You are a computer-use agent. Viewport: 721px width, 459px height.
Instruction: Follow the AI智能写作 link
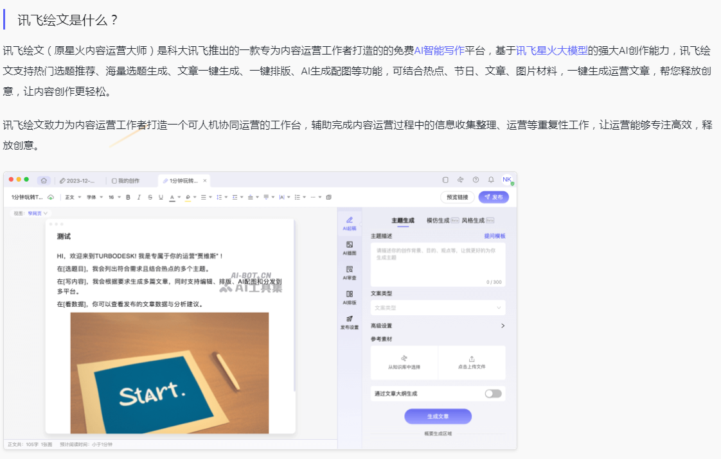coord(439,51)
